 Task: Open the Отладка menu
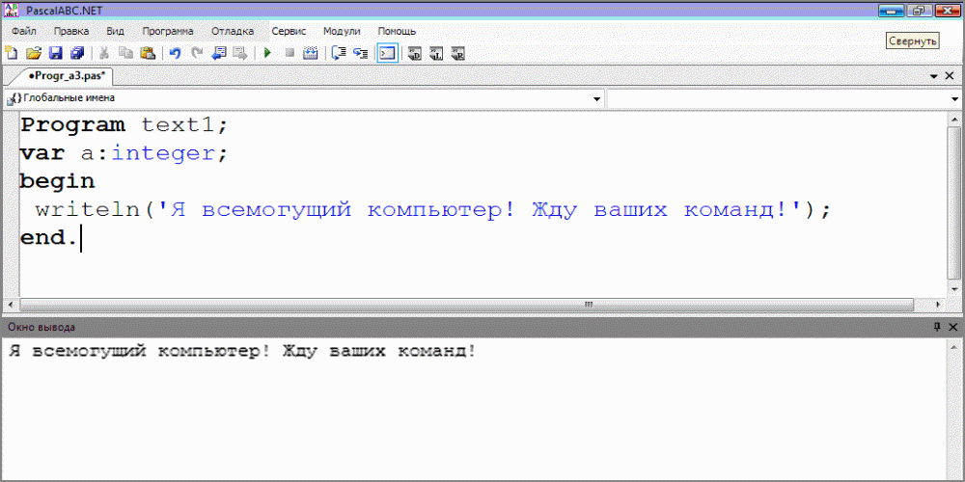(232, 31)
